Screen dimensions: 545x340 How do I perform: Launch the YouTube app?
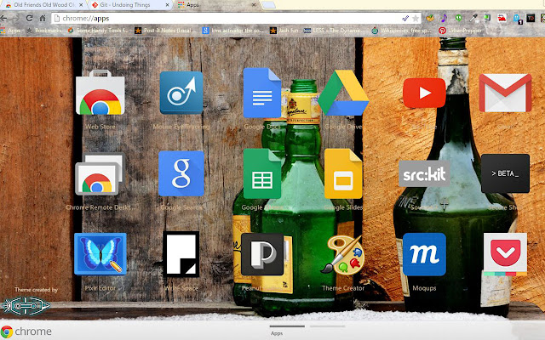(x=424, y=93)
